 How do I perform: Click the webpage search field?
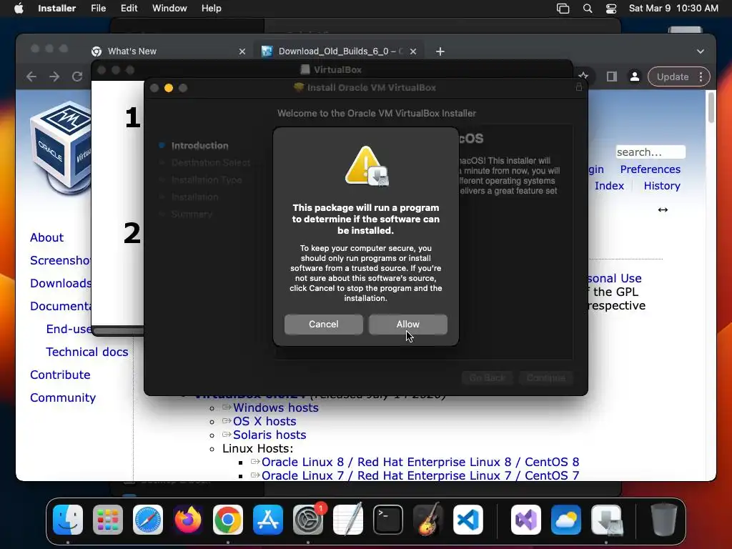point(651,152)
